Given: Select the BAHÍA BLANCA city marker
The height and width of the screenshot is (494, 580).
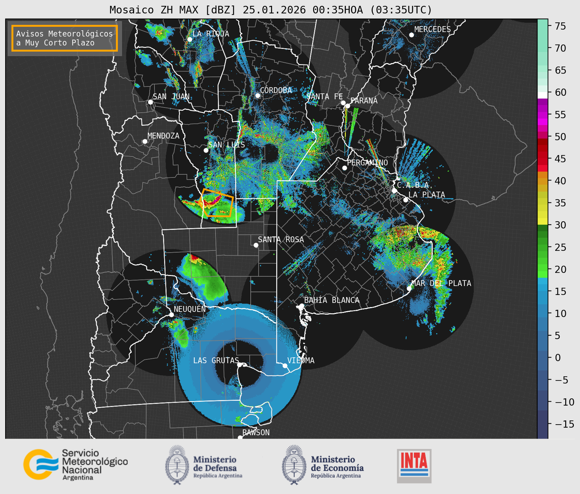Looking at the screenshot, I should coord(302,305).
